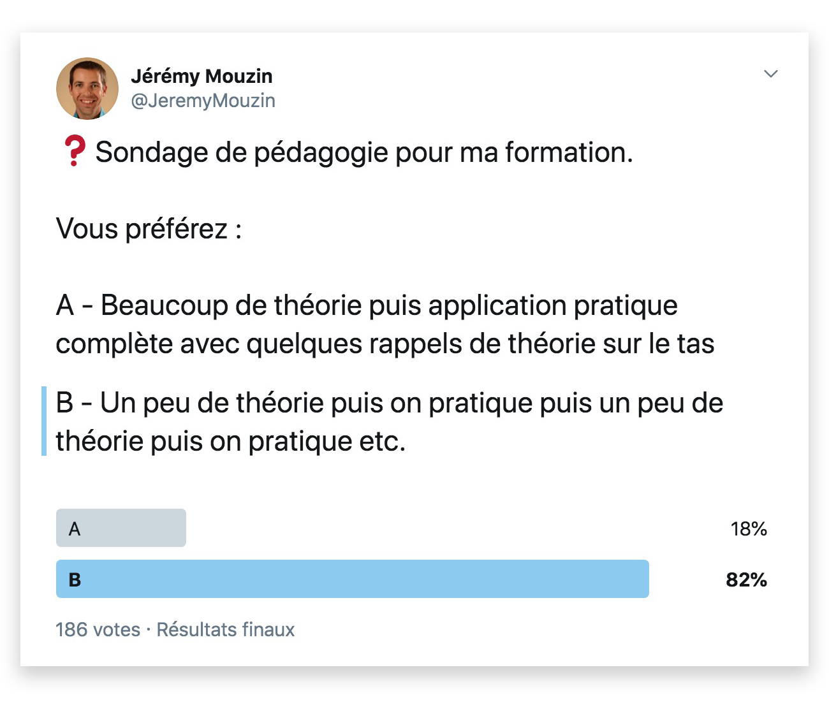Click the 18% poll result
The image size is (829, 714).
(x=748, y=528)
